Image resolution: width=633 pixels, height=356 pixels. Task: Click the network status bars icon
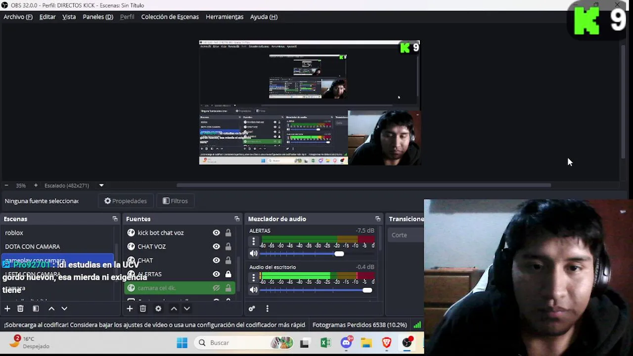pos(417,325)
